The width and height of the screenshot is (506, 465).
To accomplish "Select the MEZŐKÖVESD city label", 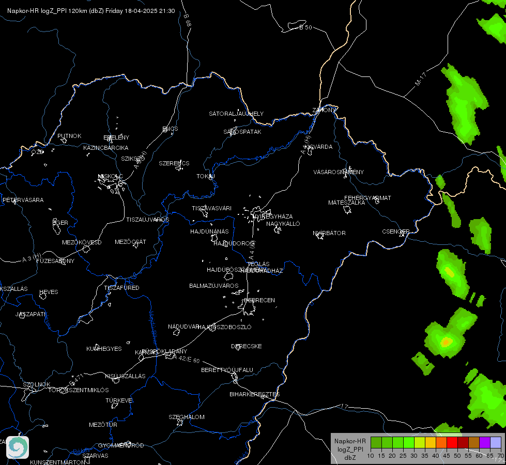I will click(x=82, y=242).
